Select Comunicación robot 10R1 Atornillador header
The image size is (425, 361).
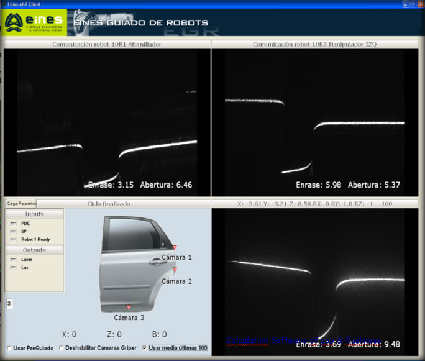(107, 45)
